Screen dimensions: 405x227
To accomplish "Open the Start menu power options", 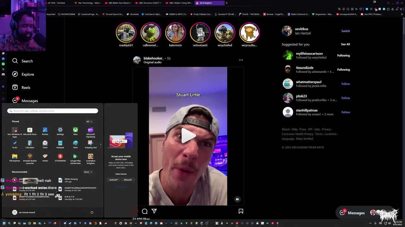I will click(x=92, y=212).
